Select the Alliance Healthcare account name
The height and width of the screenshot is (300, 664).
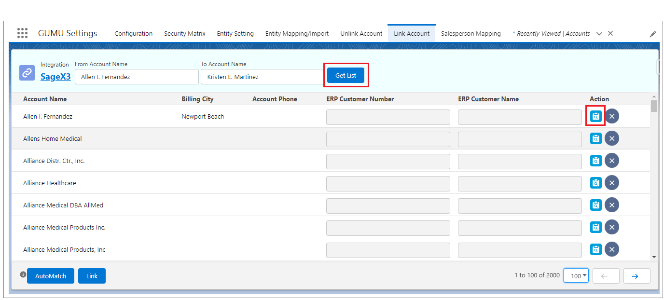click(50, 183)
